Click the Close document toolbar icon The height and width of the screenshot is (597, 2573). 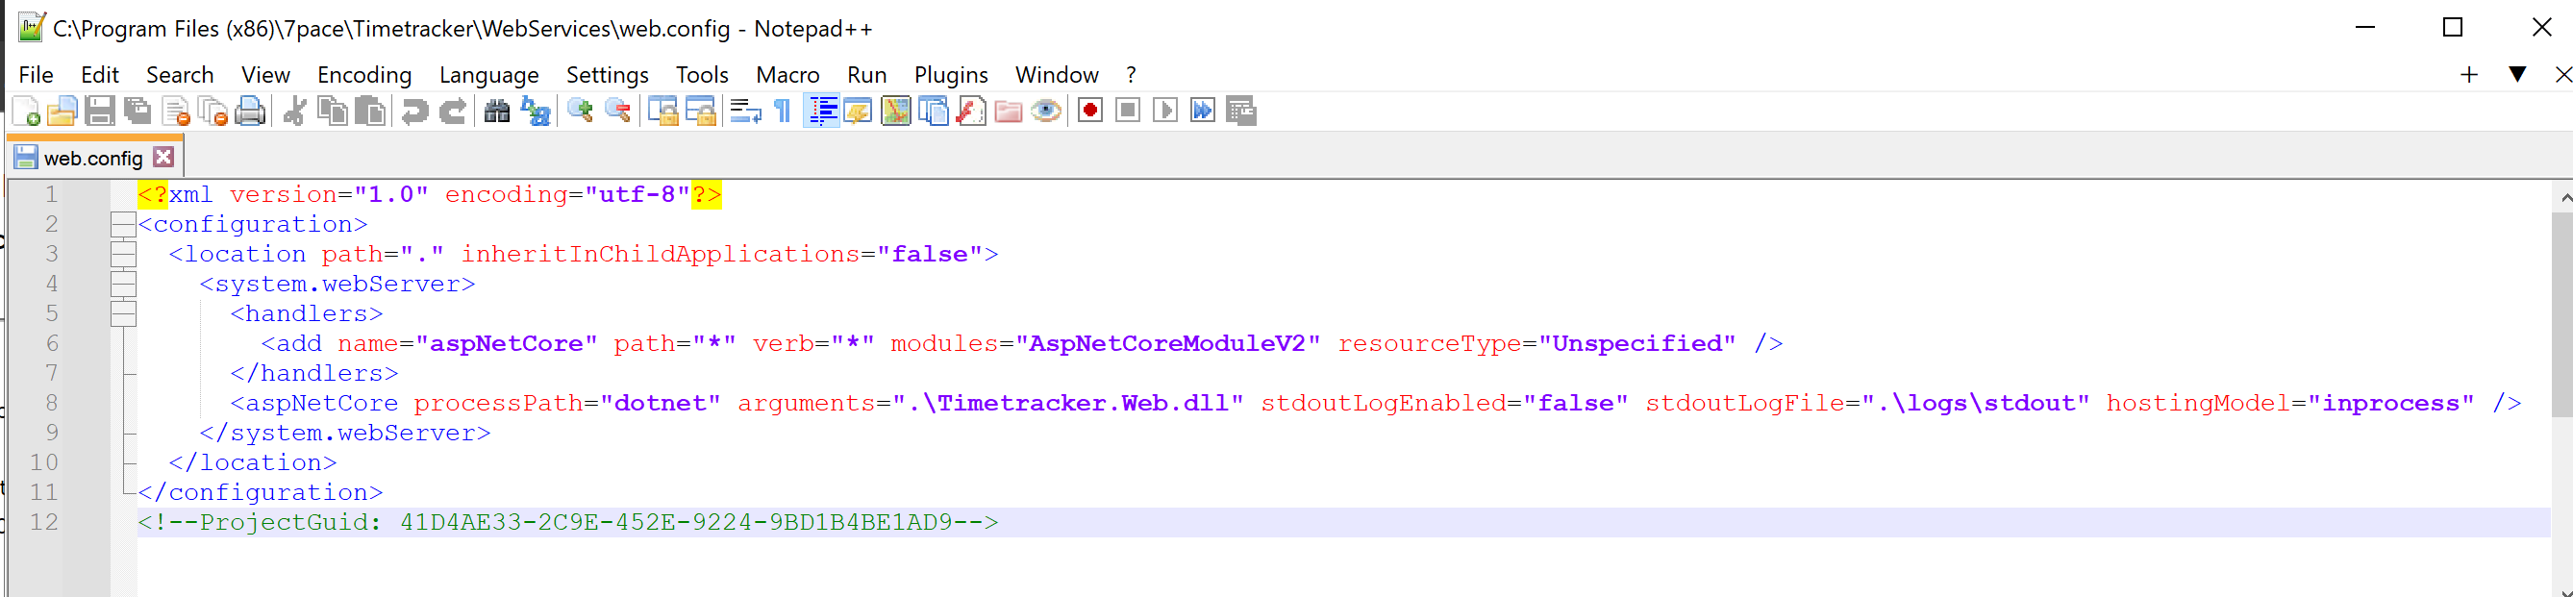click(x=176, y=111)
